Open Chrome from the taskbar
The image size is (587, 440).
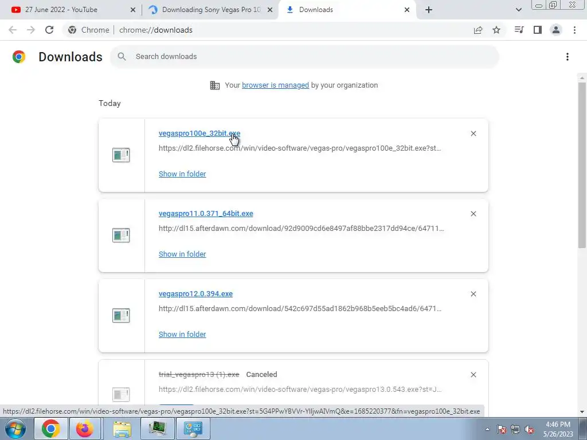pos(51,429)
